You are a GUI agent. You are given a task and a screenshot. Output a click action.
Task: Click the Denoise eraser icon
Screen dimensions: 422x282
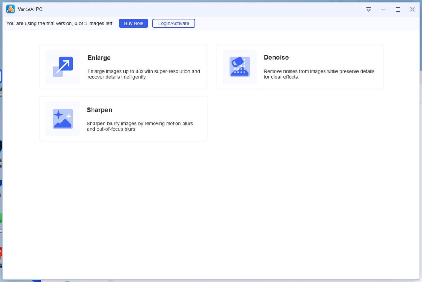[x=239, y=67]
